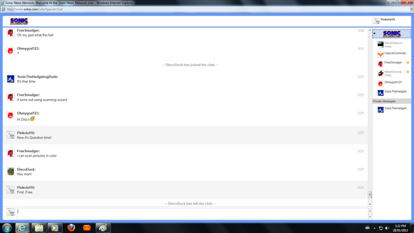Open Firefox from the taskbar

(71, 227)
